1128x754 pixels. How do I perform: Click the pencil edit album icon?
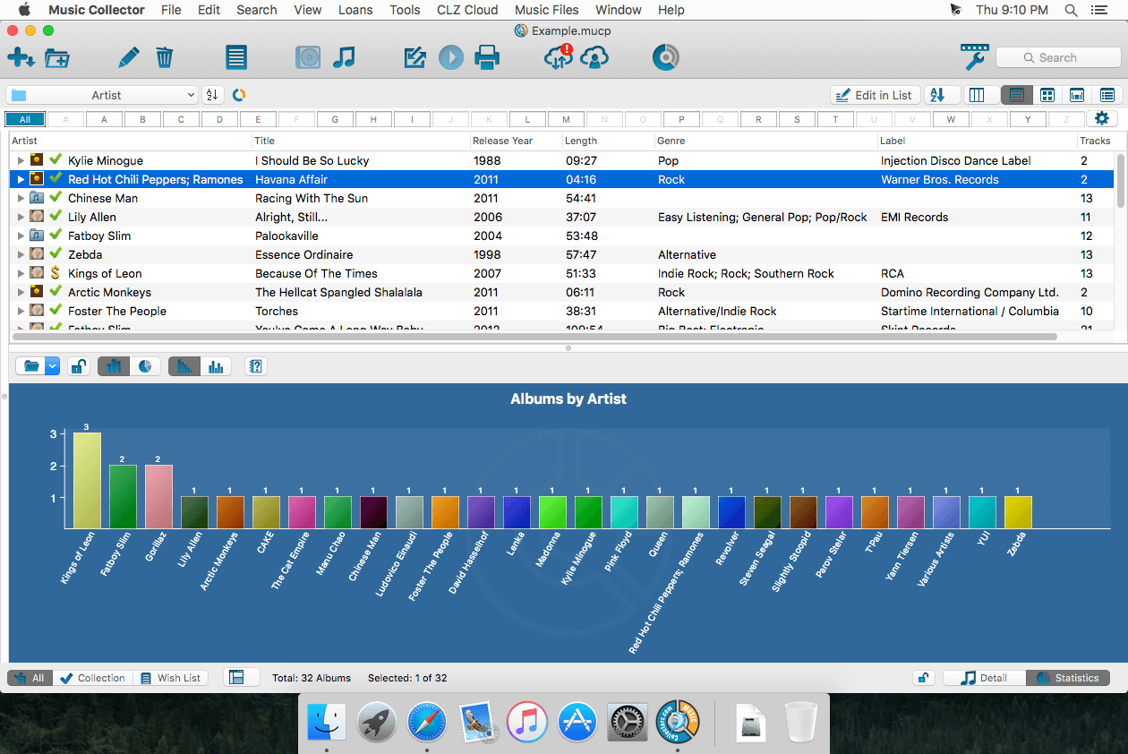128,58
